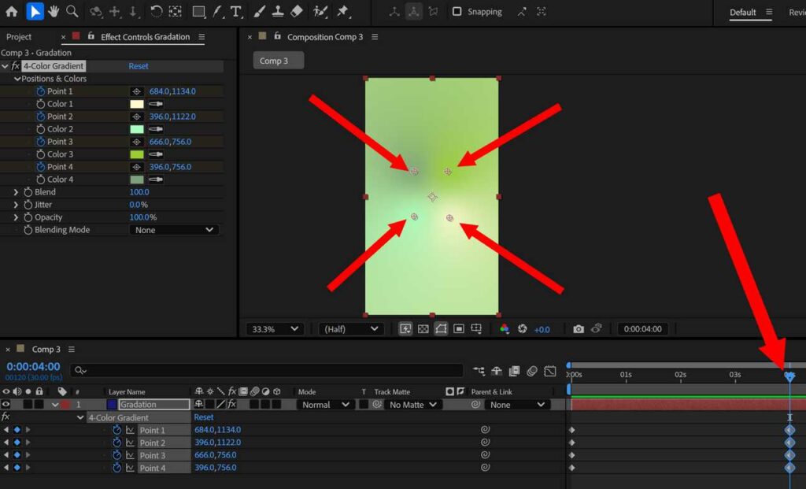Click the Region of Interest icon

click(x=459, y=329)
